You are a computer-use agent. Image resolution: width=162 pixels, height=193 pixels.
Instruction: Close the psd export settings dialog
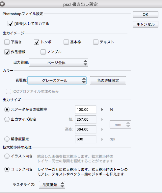2,4
